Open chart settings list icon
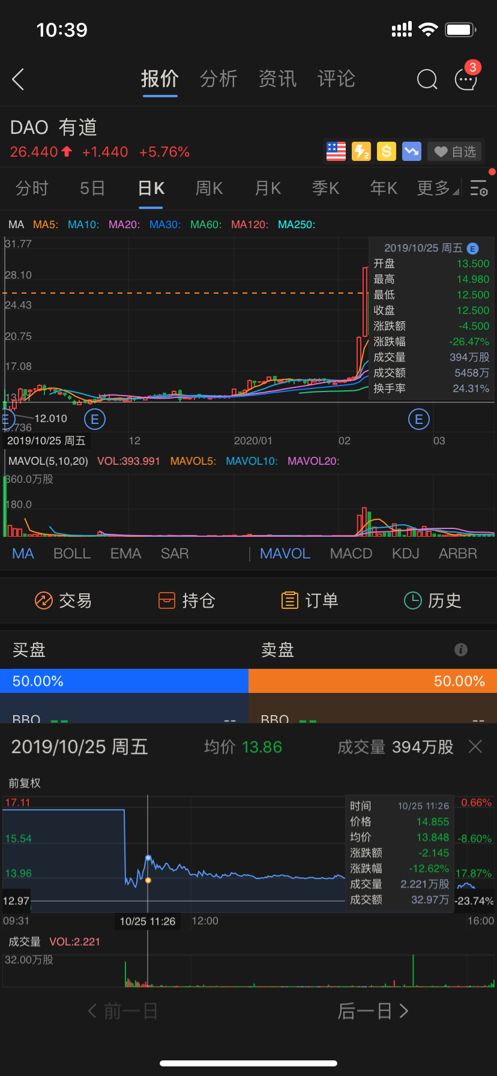 (479, 189)
